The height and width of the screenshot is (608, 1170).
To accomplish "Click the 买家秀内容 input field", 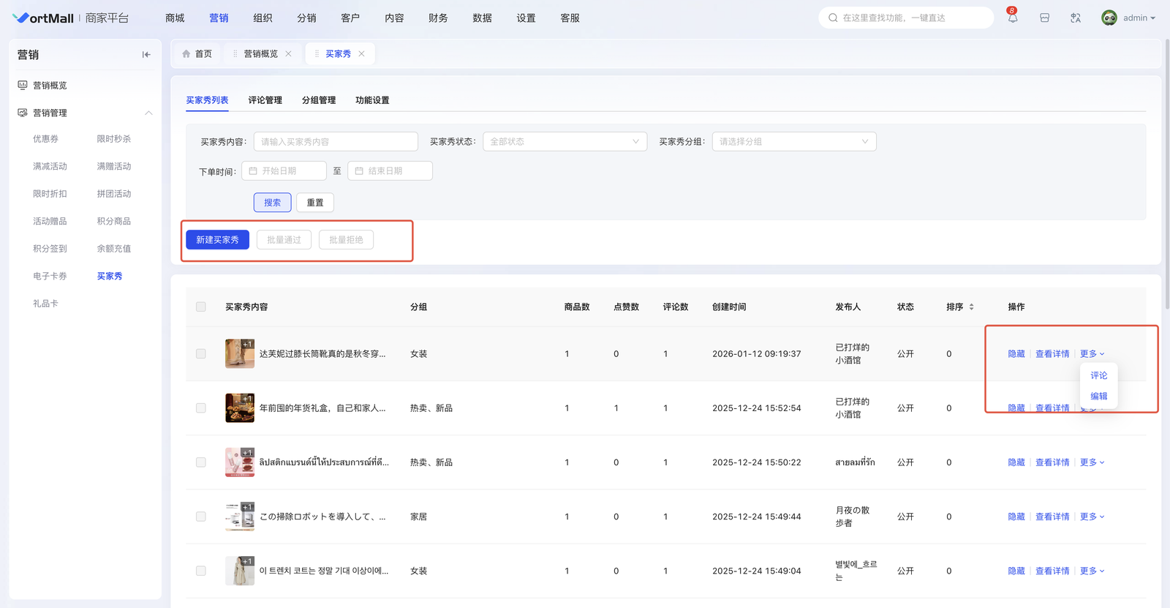I will point(336,142).
